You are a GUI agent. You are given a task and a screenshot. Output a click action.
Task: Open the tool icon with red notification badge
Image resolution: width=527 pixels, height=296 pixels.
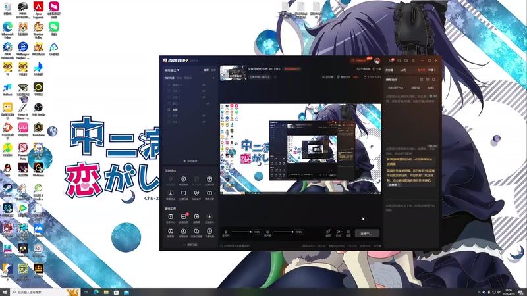[x=184, y=217]
